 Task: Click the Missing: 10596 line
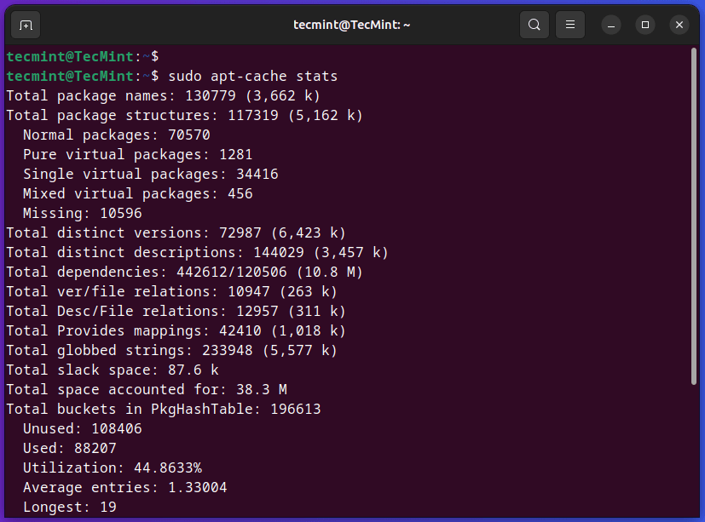point(82,213)
